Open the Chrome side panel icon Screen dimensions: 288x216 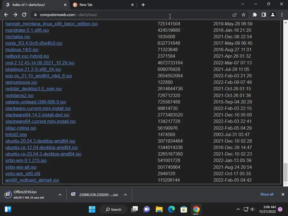point(264,15)
